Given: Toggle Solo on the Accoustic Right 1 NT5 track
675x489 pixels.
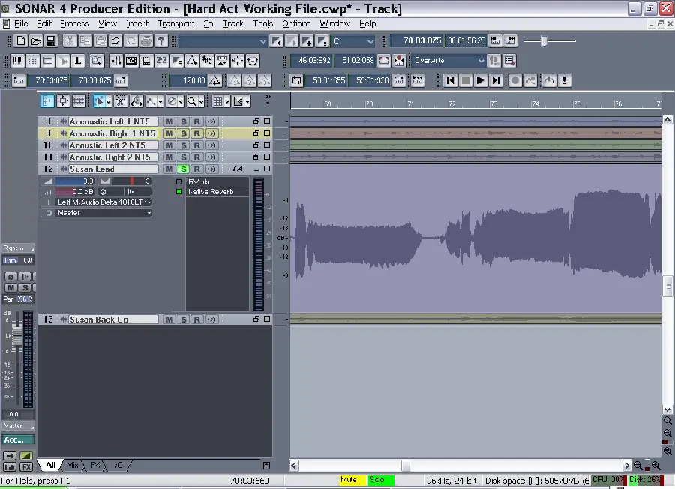Looking at the screenshot, I should pyautogui.click(x=184, y=133).
